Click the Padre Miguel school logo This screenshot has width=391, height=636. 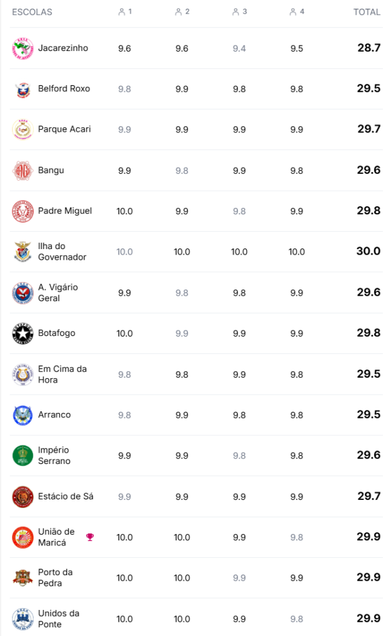click(22, 211)
